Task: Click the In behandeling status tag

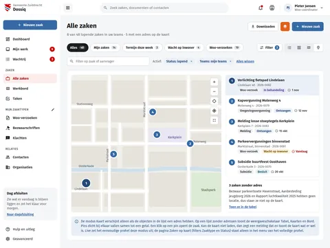Action: pos(274,90)
